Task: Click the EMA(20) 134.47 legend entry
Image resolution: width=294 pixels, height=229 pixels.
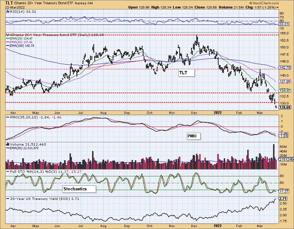Action: tap(20, 39)
